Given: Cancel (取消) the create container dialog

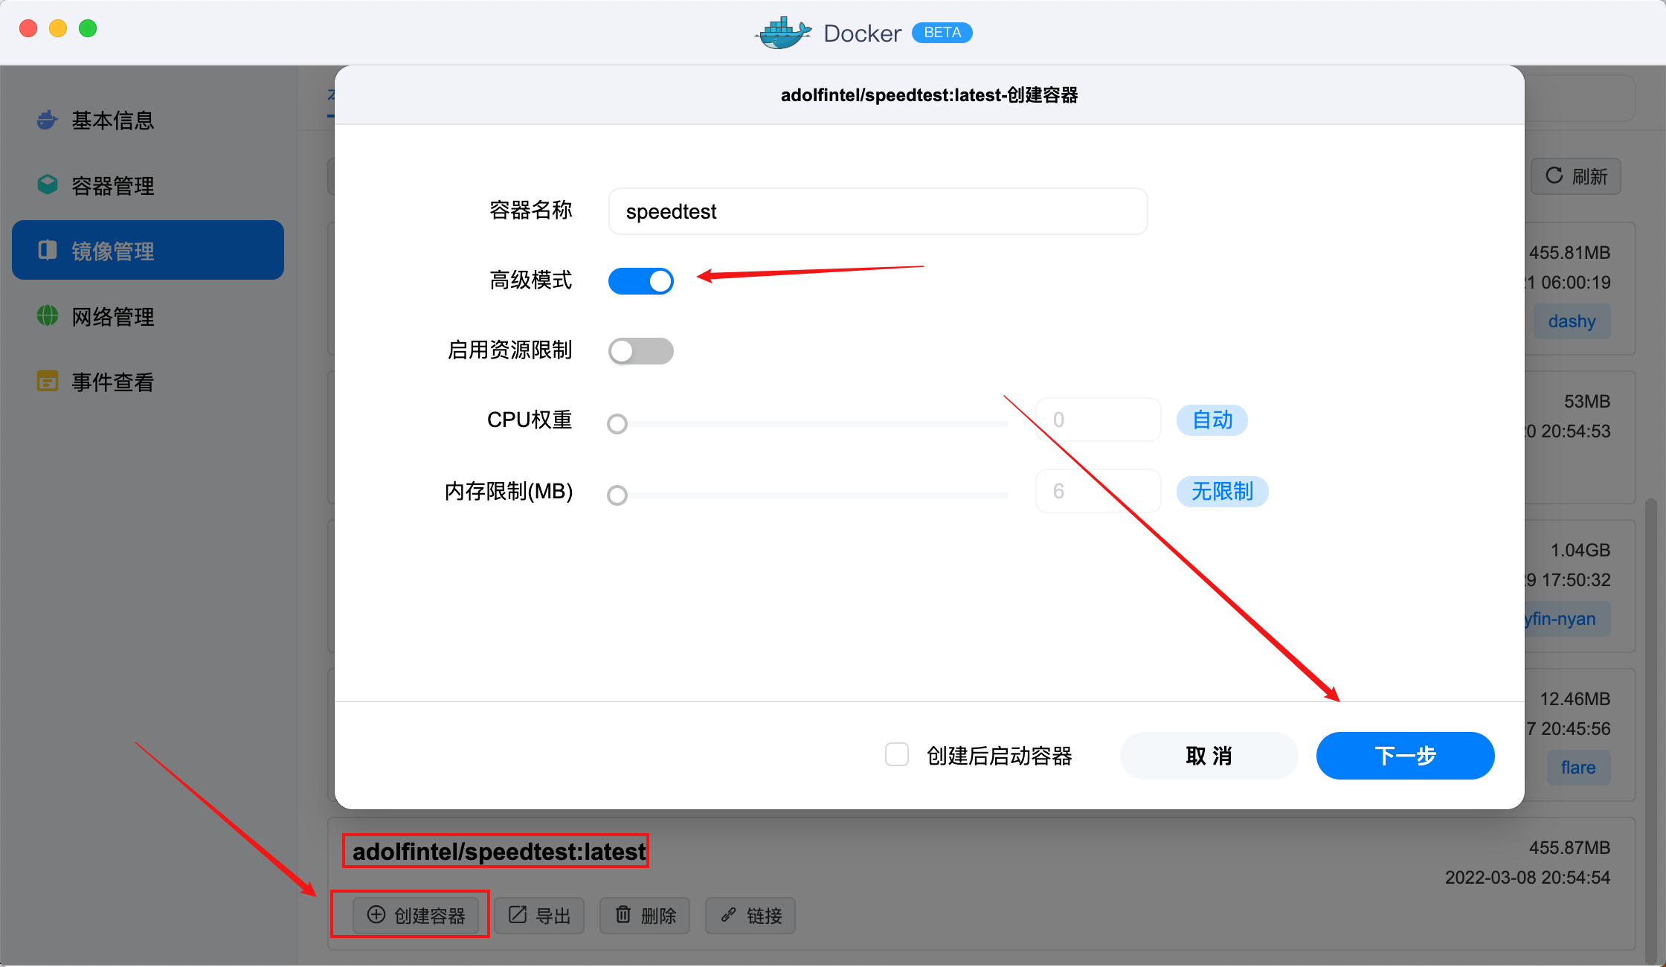Looking at the screenshot, I should (x=1209, y=756).
